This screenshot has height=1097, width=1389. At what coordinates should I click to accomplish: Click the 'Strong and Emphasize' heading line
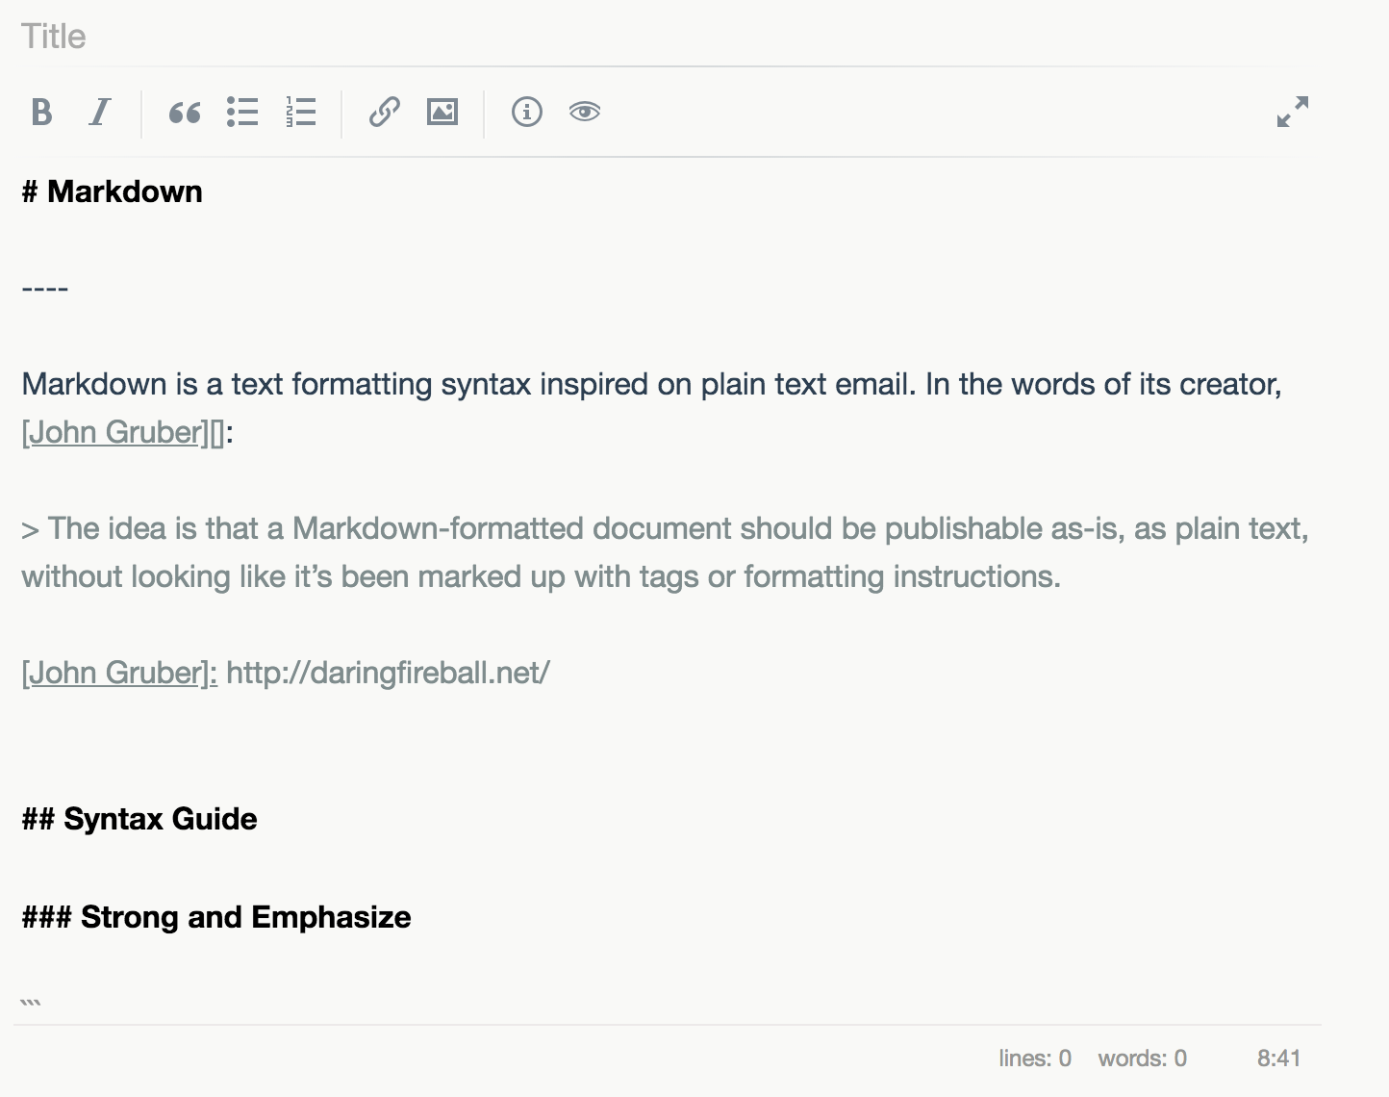245,918
